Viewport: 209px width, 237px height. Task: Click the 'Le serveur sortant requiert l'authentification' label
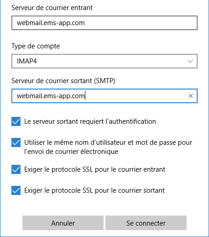[90, 121]
